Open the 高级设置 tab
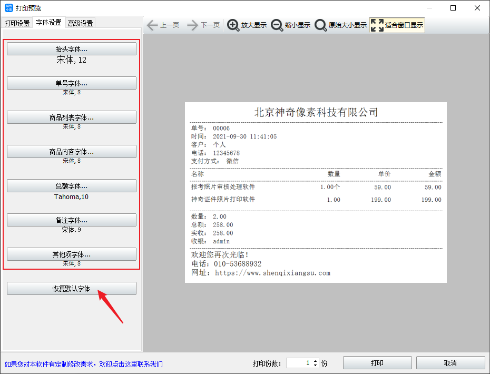Viewport: 490px width, 374px height. click(80, 23)
